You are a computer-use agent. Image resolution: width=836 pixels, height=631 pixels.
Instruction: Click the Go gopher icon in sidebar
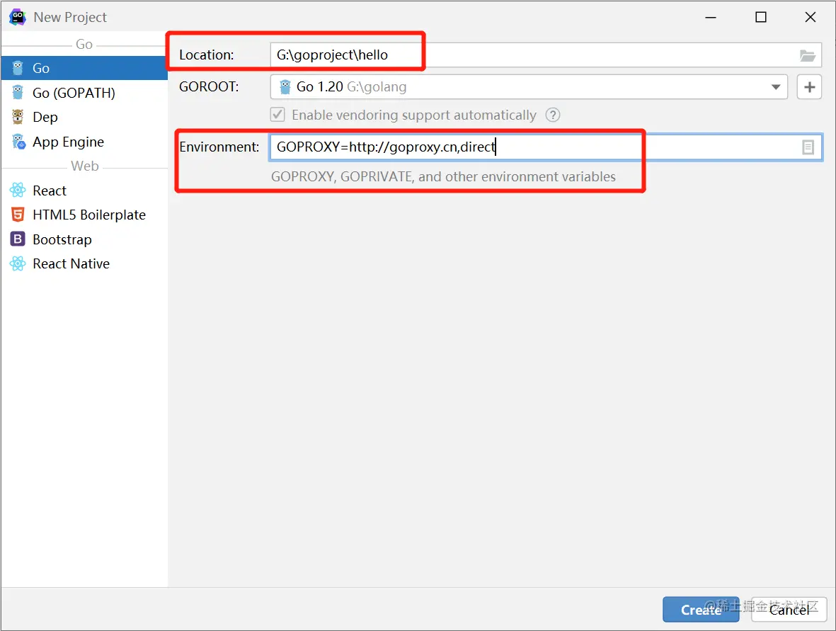coord(18,68)
